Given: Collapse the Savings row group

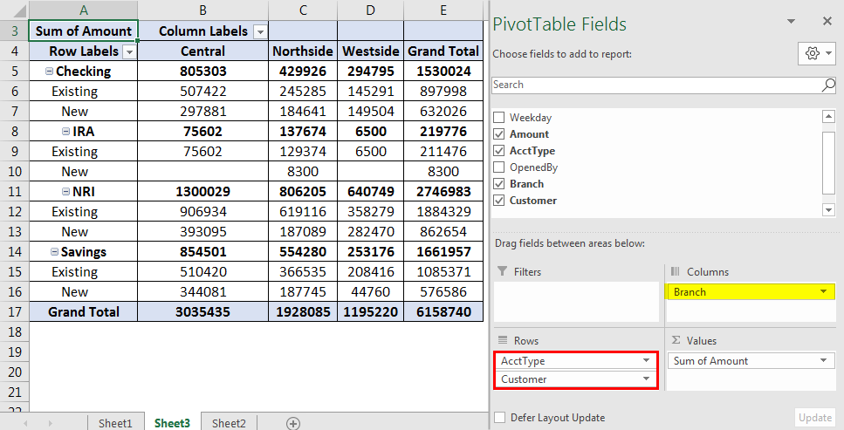Looking at the screenshot, I should [x=54, y=251].
